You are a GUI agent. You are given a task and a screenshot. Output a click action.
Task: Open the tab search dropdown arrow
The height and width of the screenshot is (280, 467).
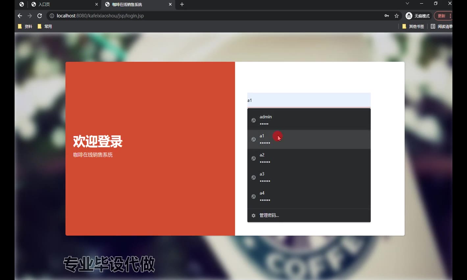[407, 4]
